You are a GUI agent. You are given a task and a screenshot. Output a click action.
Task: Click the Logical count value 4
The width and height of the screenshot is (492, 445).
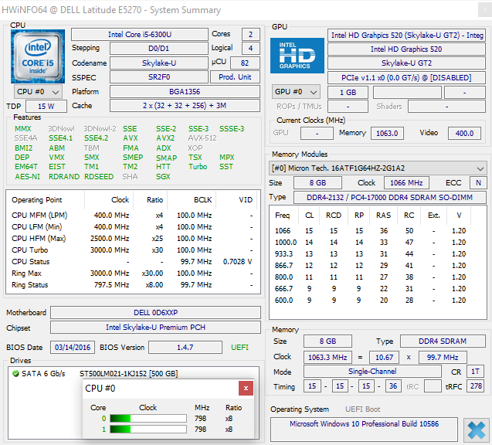pyautogui.click(x=251, y=49)
